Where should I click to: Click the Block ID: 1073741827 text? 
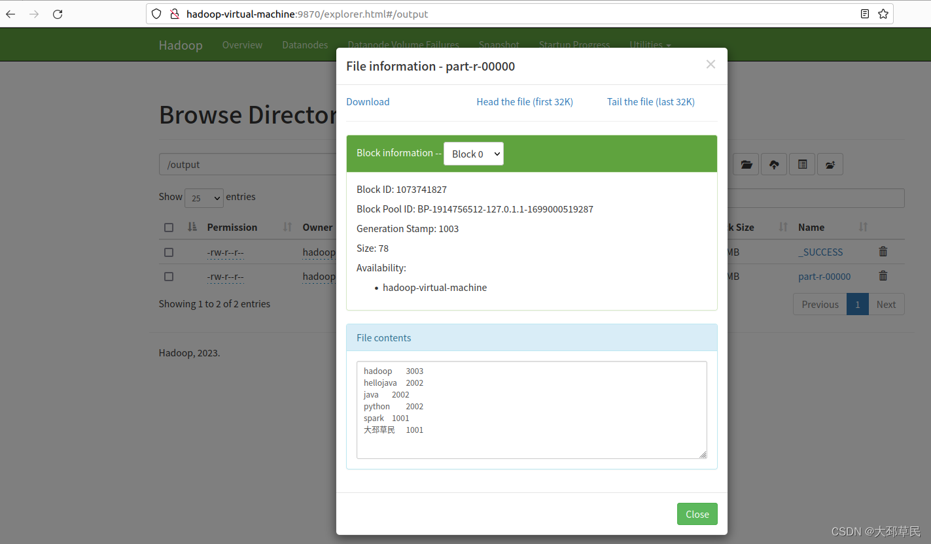pyautogui.click(x=402, y=190)
